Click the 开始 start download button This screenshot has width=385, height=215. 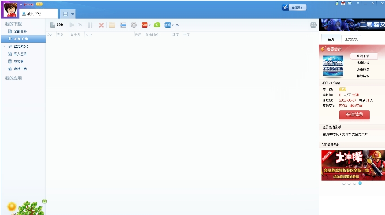(76, 25)
